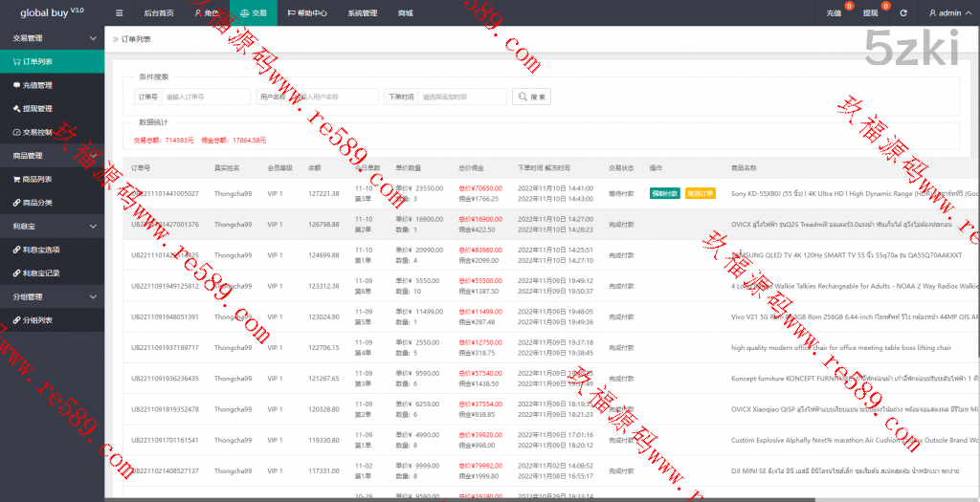Click the refresh icon in top bar
Viewport: 980px width, 502px height.
[903, 13]
